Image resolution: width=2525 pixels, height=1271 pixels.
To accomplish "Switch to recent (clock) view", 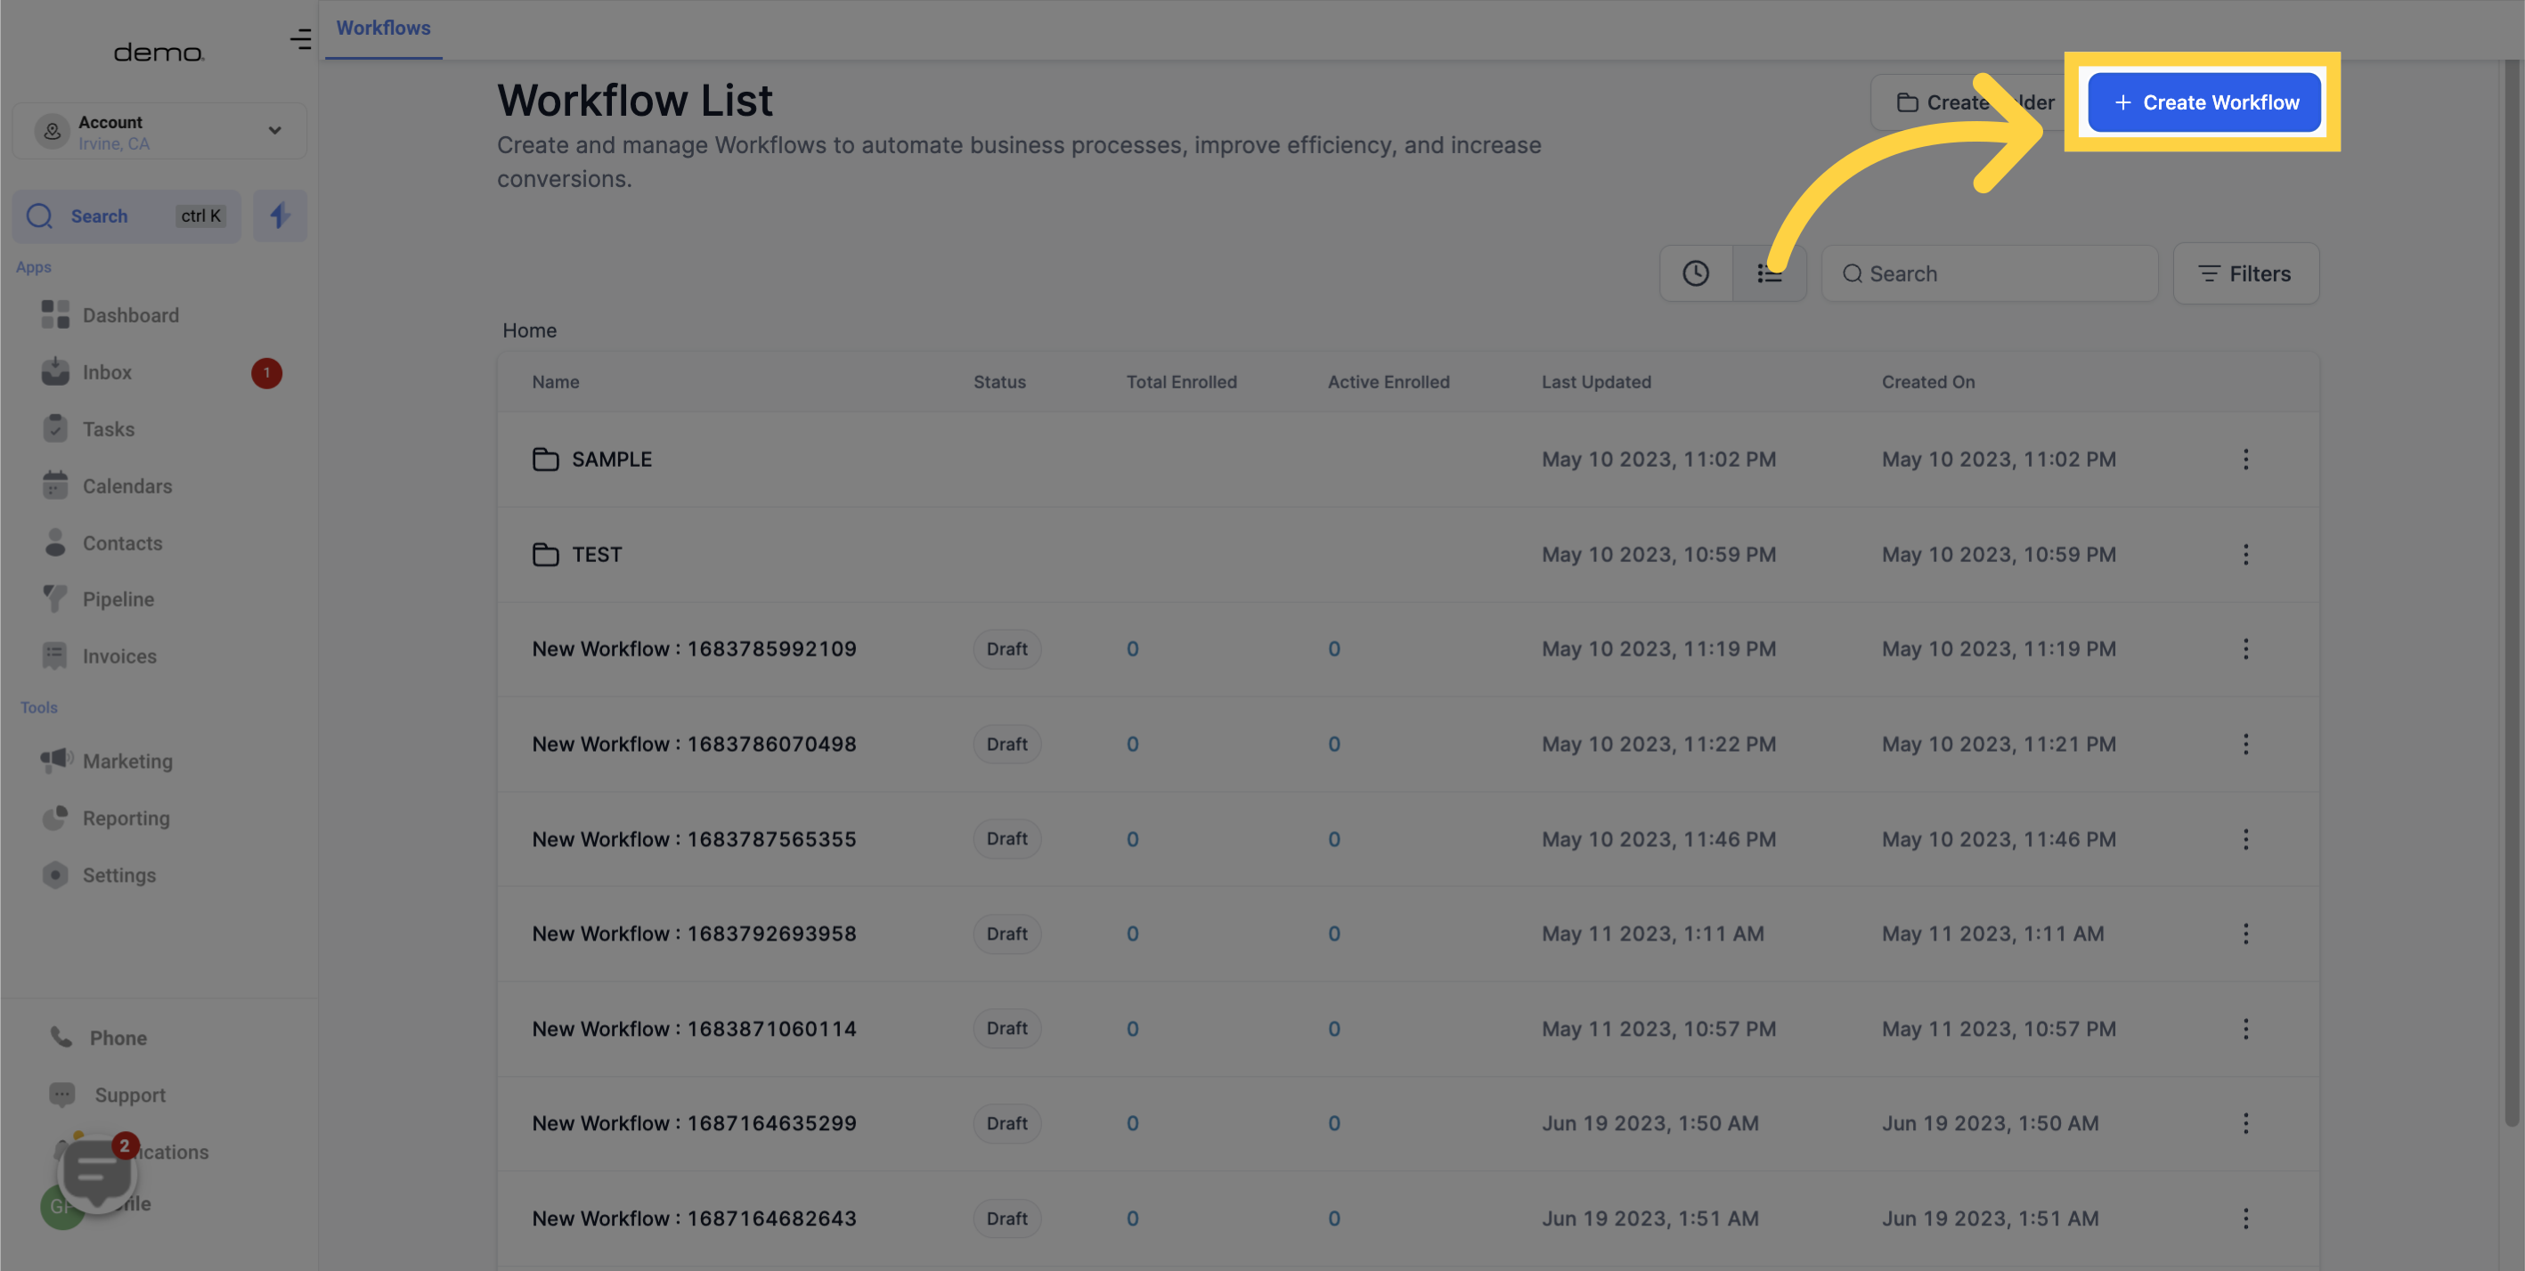I will coord(1696,273).
